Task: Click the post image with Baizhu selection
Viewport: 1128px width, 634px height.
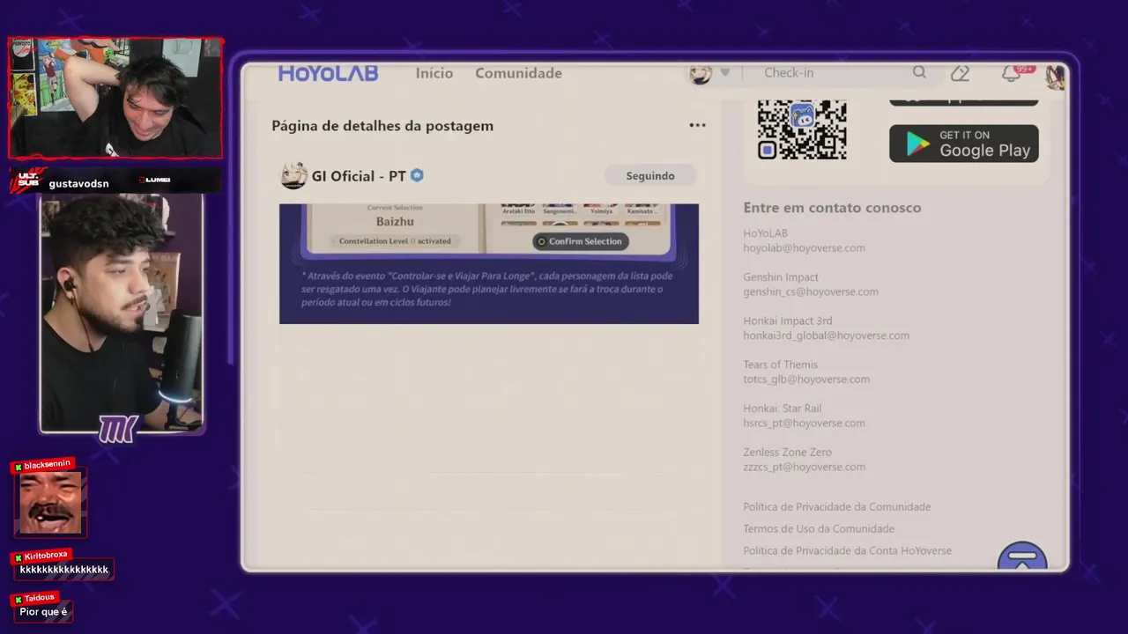Action: 489,263
